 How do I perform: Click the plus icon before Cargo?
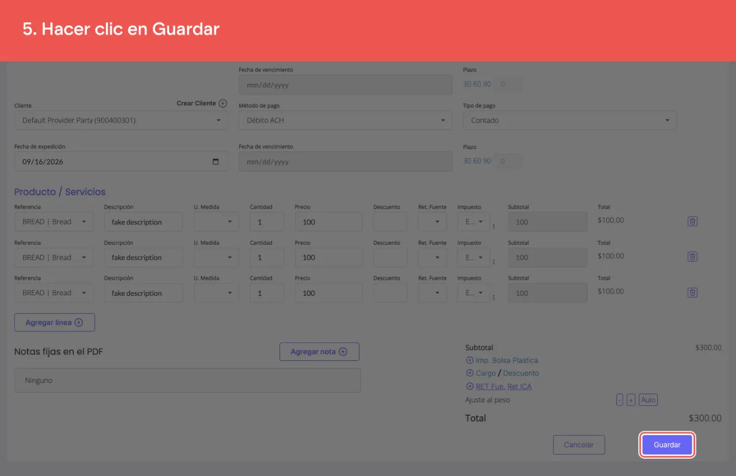point(469,373)
